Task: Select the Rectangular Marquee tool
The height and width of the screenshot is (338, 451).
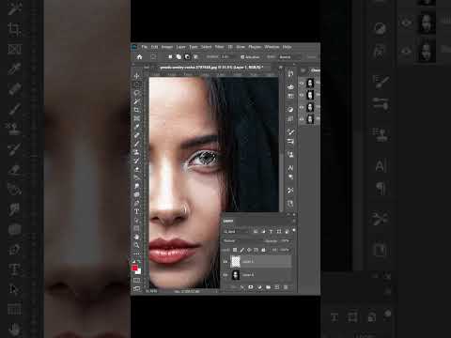Action: [x=137, y=84]
